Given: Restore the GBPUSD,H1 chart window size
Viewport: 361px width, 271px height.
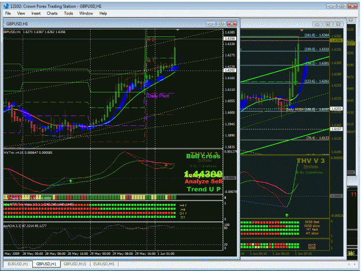Looking at the screenshot, I should pyautogui.click(x=221, y=24).
